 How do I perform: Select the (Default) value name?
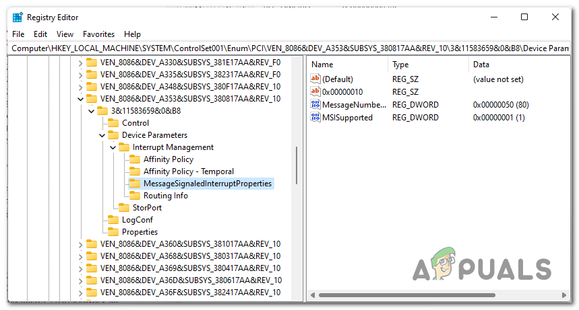[338, 79]
